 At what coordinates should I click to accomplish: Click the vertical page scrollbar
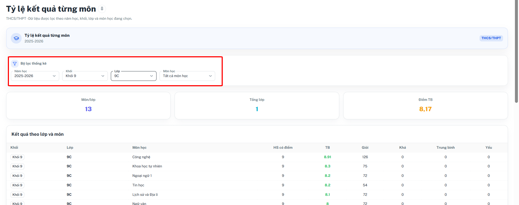click(x=516, y=51)
